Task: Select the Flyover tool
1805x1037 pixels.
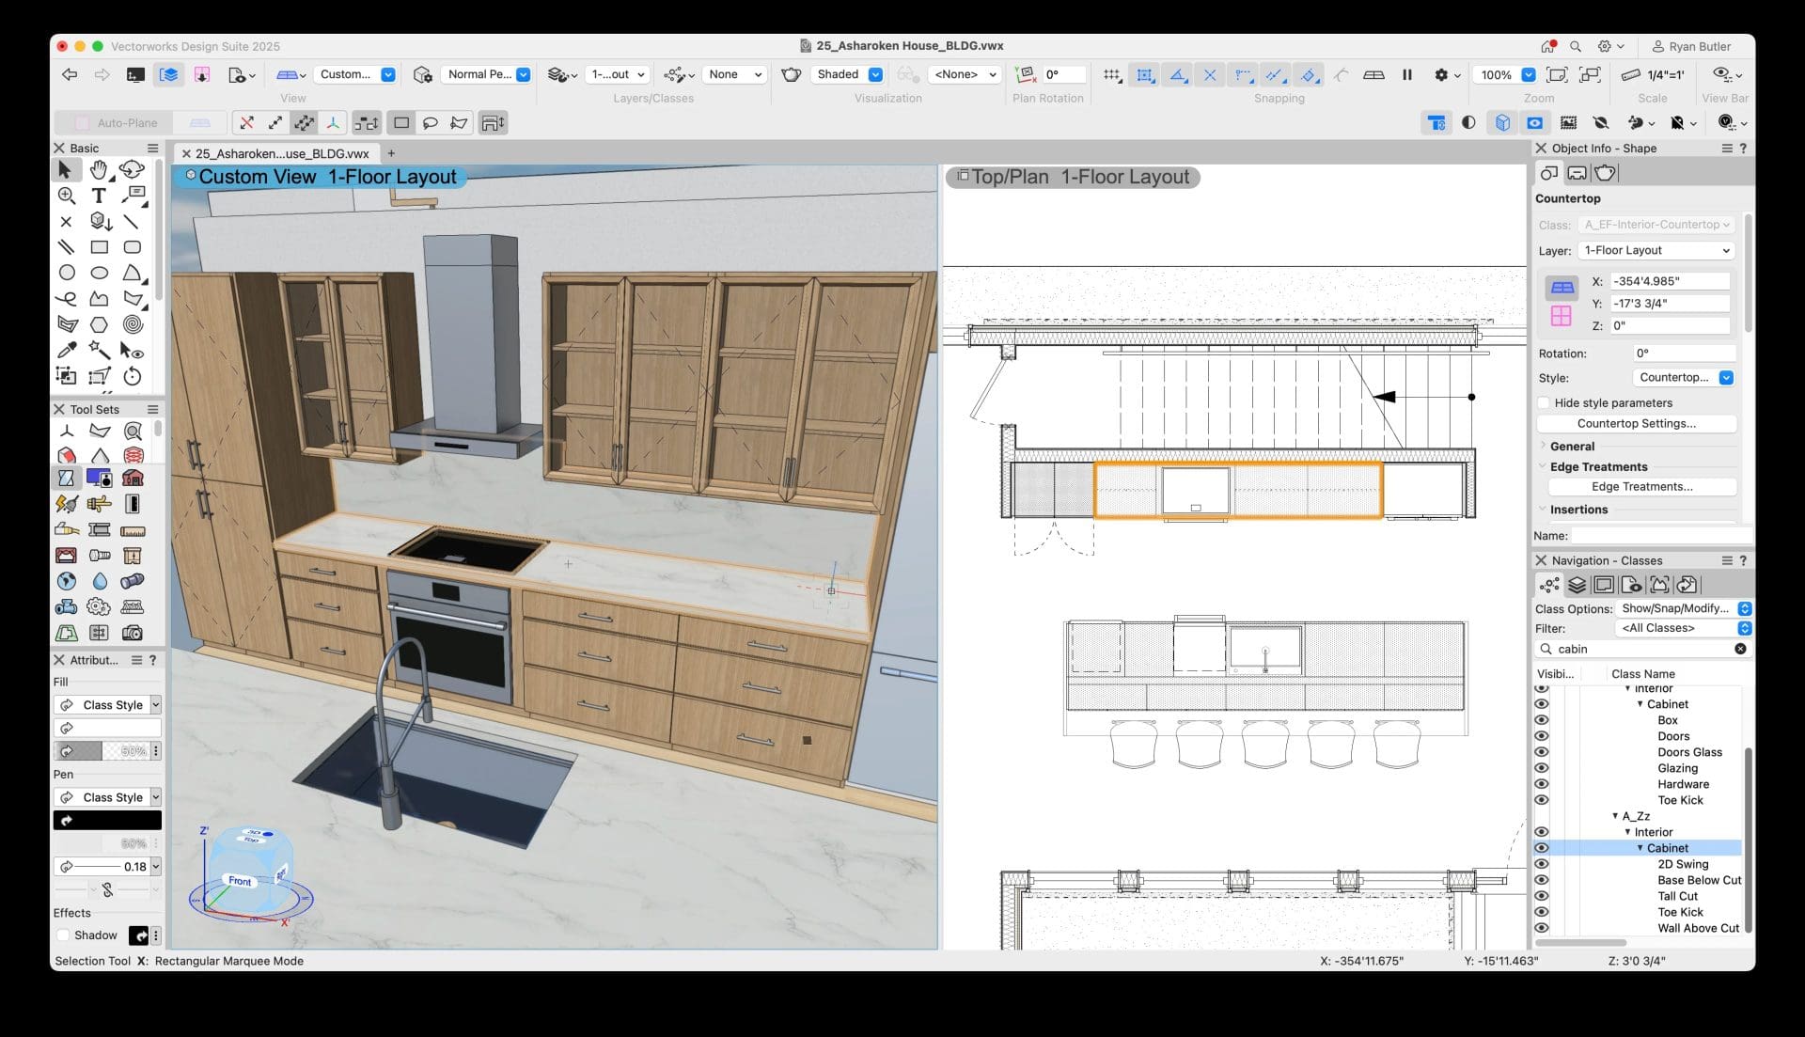Action: (x=132, y=169)
